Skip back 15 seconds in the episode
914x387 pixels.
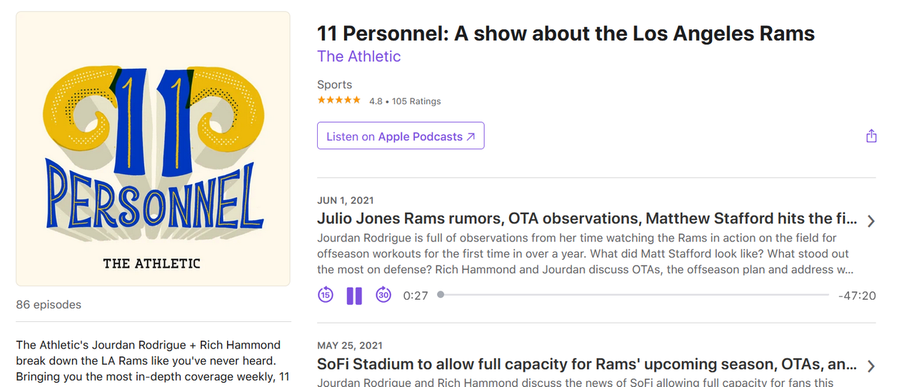326,295
